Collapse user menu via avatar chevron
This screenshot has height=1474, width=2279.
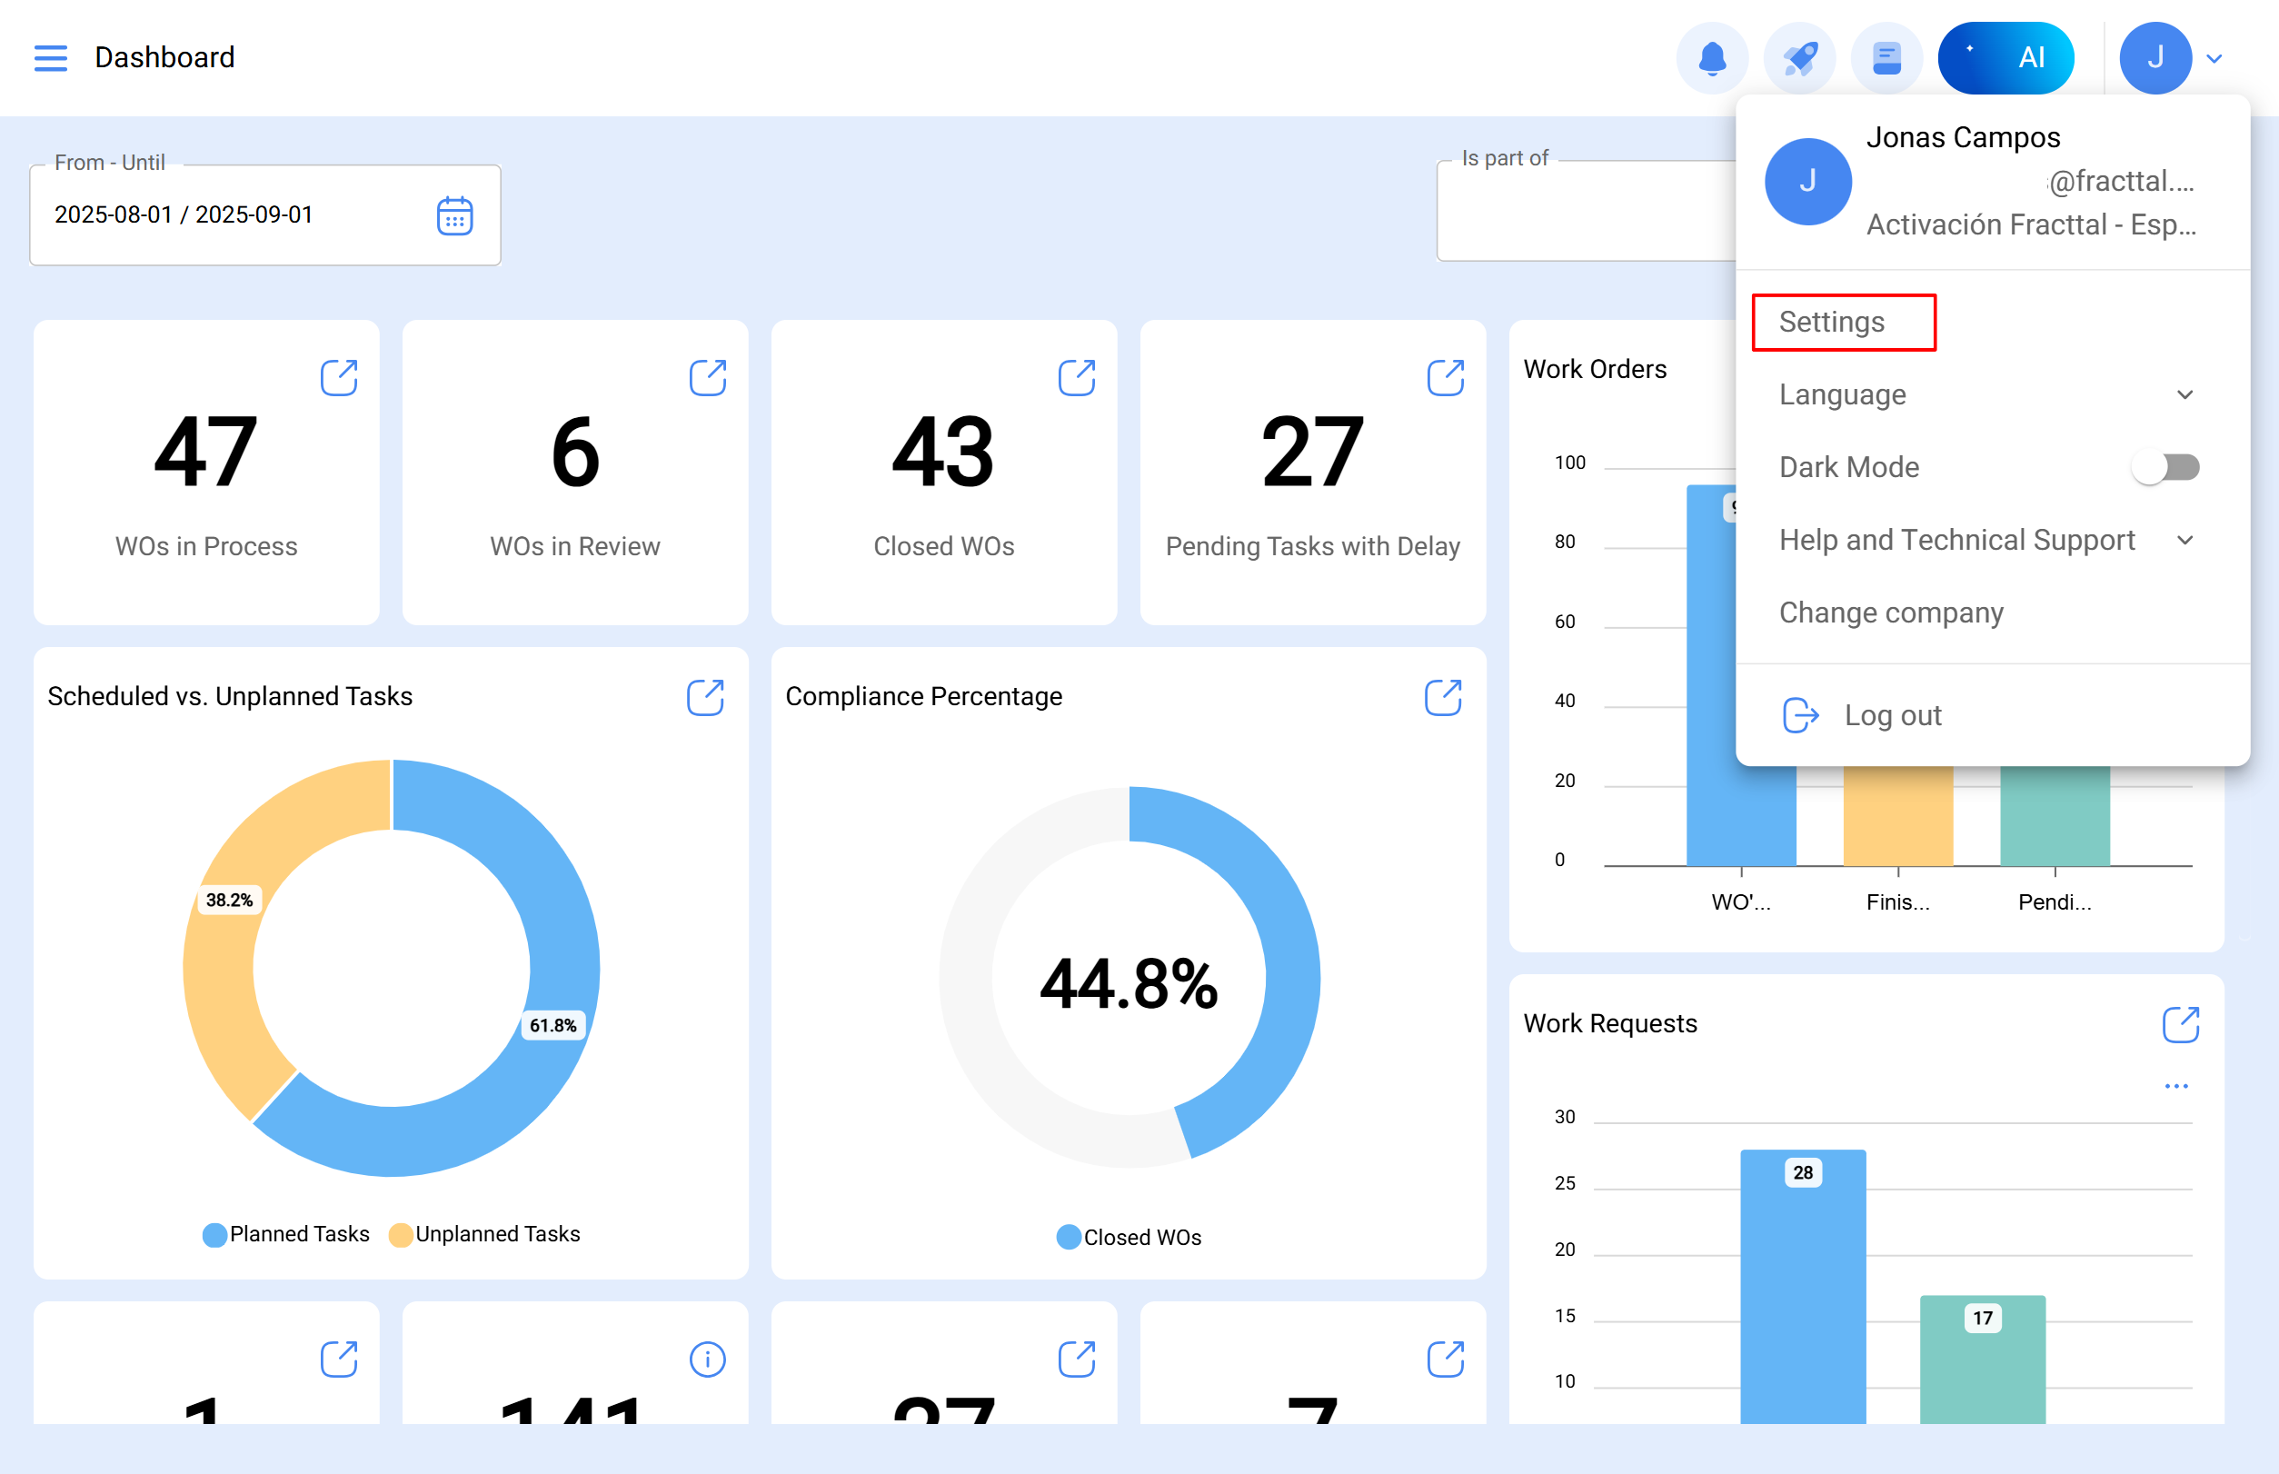(2214, 58)
